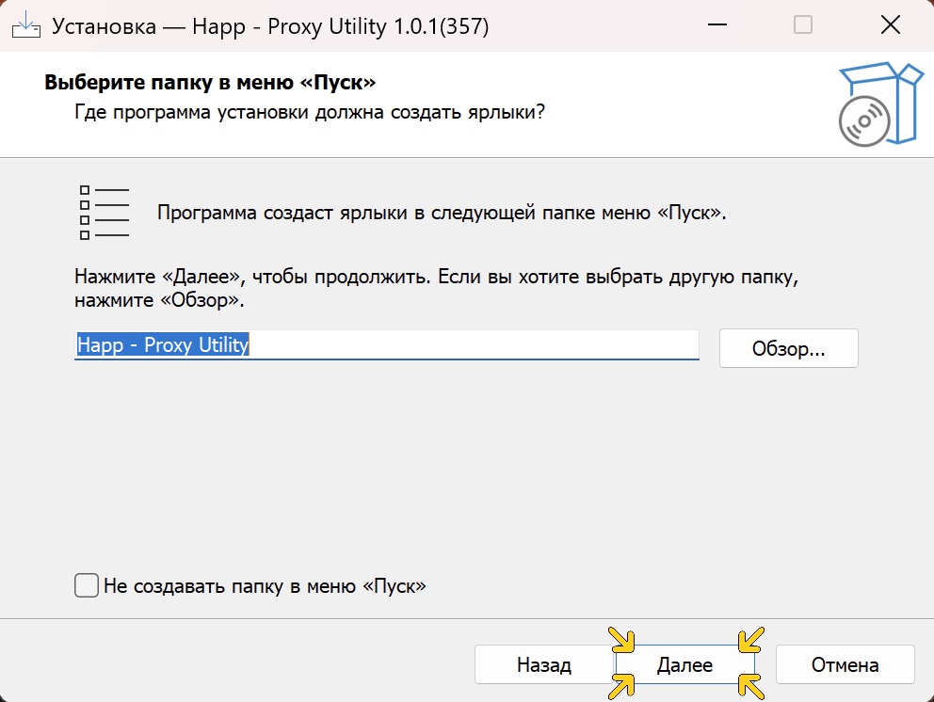The width and height of the screenshot is (934, 702).
Task: Open «Обзор...» to browse folders
Action: point(788,348)
